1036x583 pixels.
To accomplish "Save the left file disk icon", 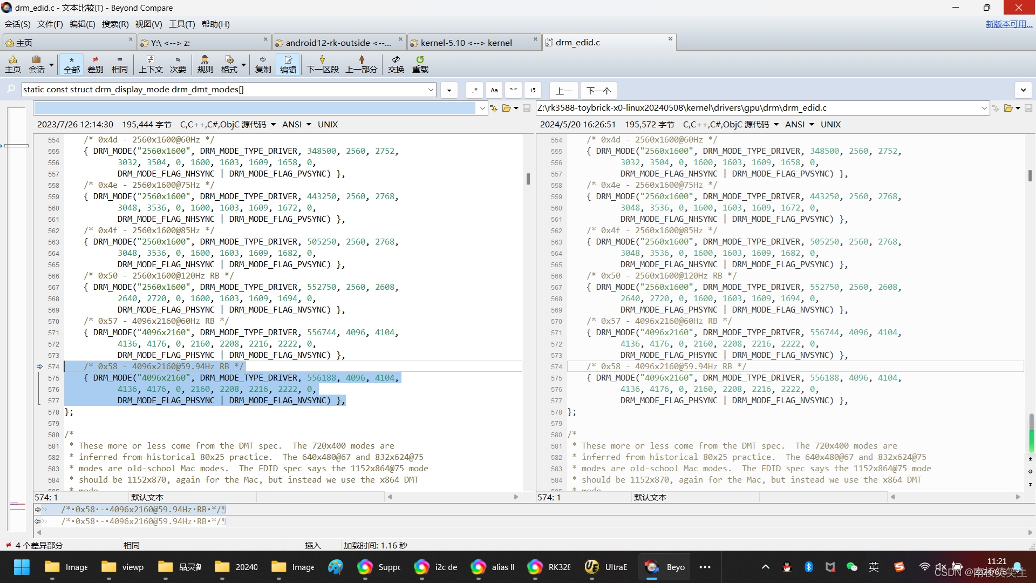I will (x=527, y=109).
